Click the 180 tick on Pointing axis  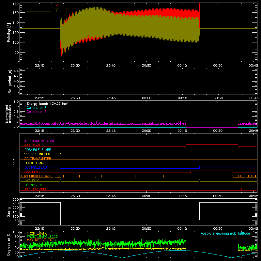[16, 4]
